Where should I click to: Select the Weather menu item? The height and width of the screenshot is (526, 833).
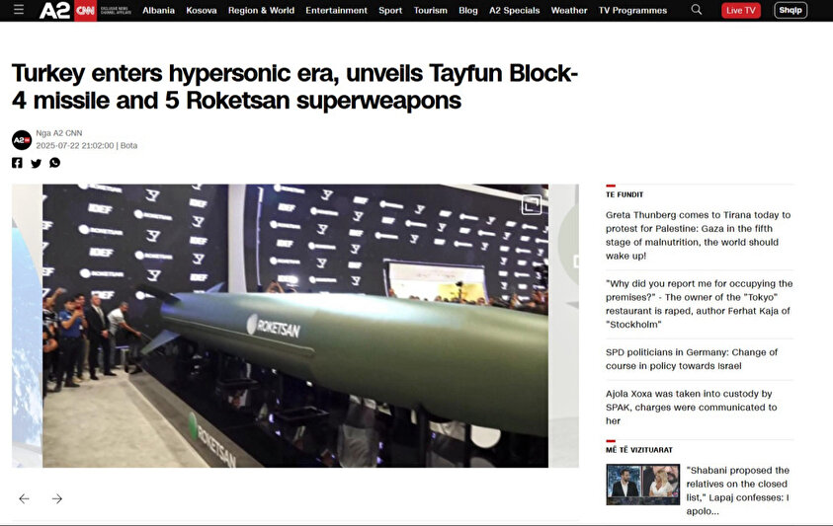[569, 10]
